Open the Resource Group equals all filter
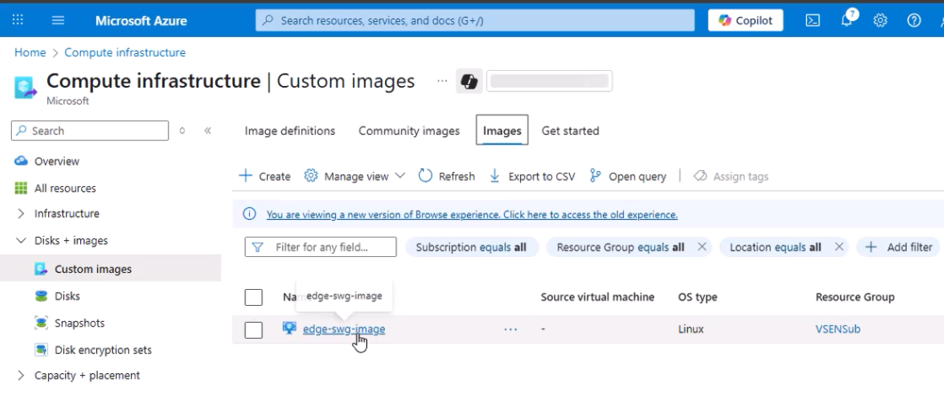The height and width of the screenshot is (396, 944). pyautogui.click(x=620, y=247)
